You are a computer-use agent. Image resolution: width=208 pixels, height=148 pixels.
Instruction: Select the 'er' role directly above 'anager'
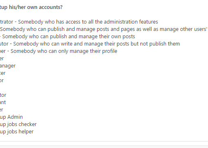tap(2, 59)
